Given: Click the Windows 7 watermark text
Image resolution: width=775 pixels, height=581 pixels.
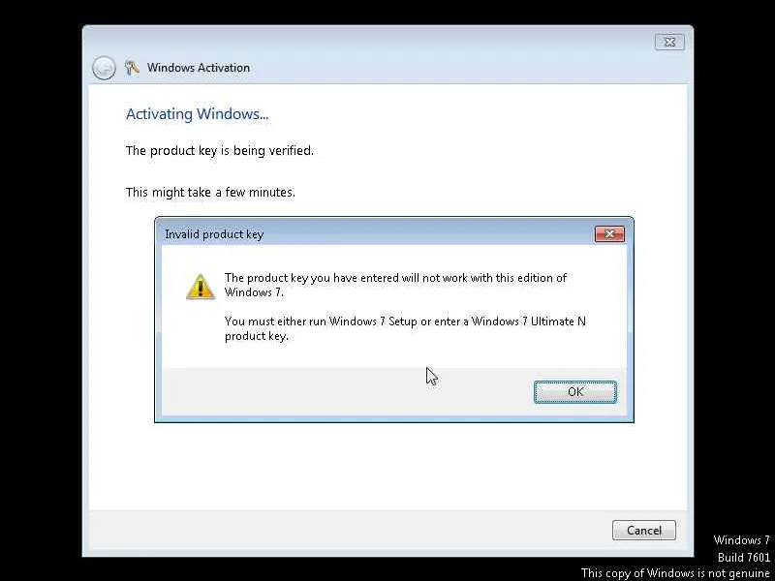Looking at the screenshot, I should 741,540.
